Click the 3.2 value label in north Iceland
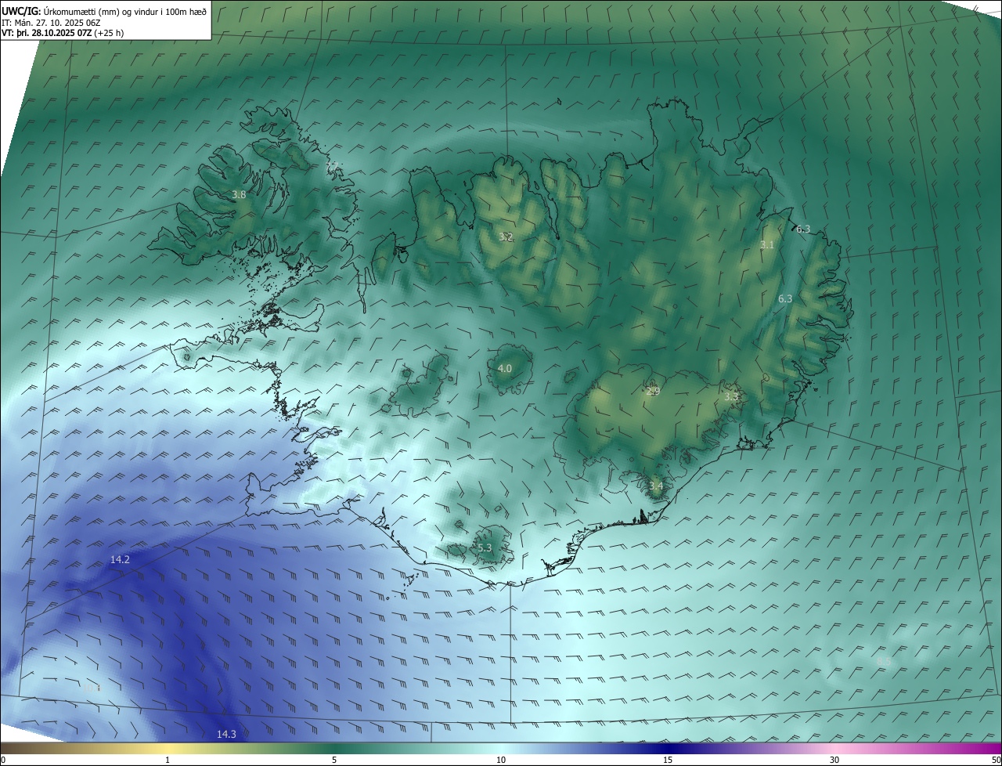The image size is (1002, 766). click(506, 237)
